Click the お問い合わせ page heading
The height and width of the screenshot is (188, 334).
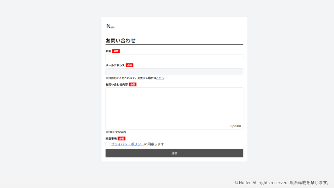120,41
